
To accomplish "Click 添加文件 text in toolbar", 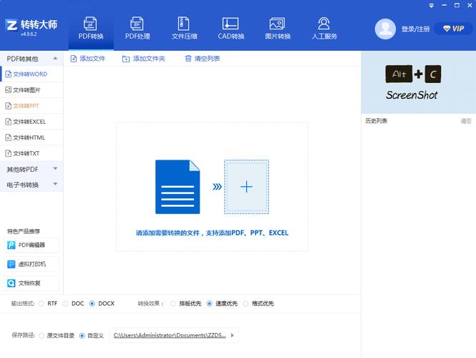I will click(92, 59).
